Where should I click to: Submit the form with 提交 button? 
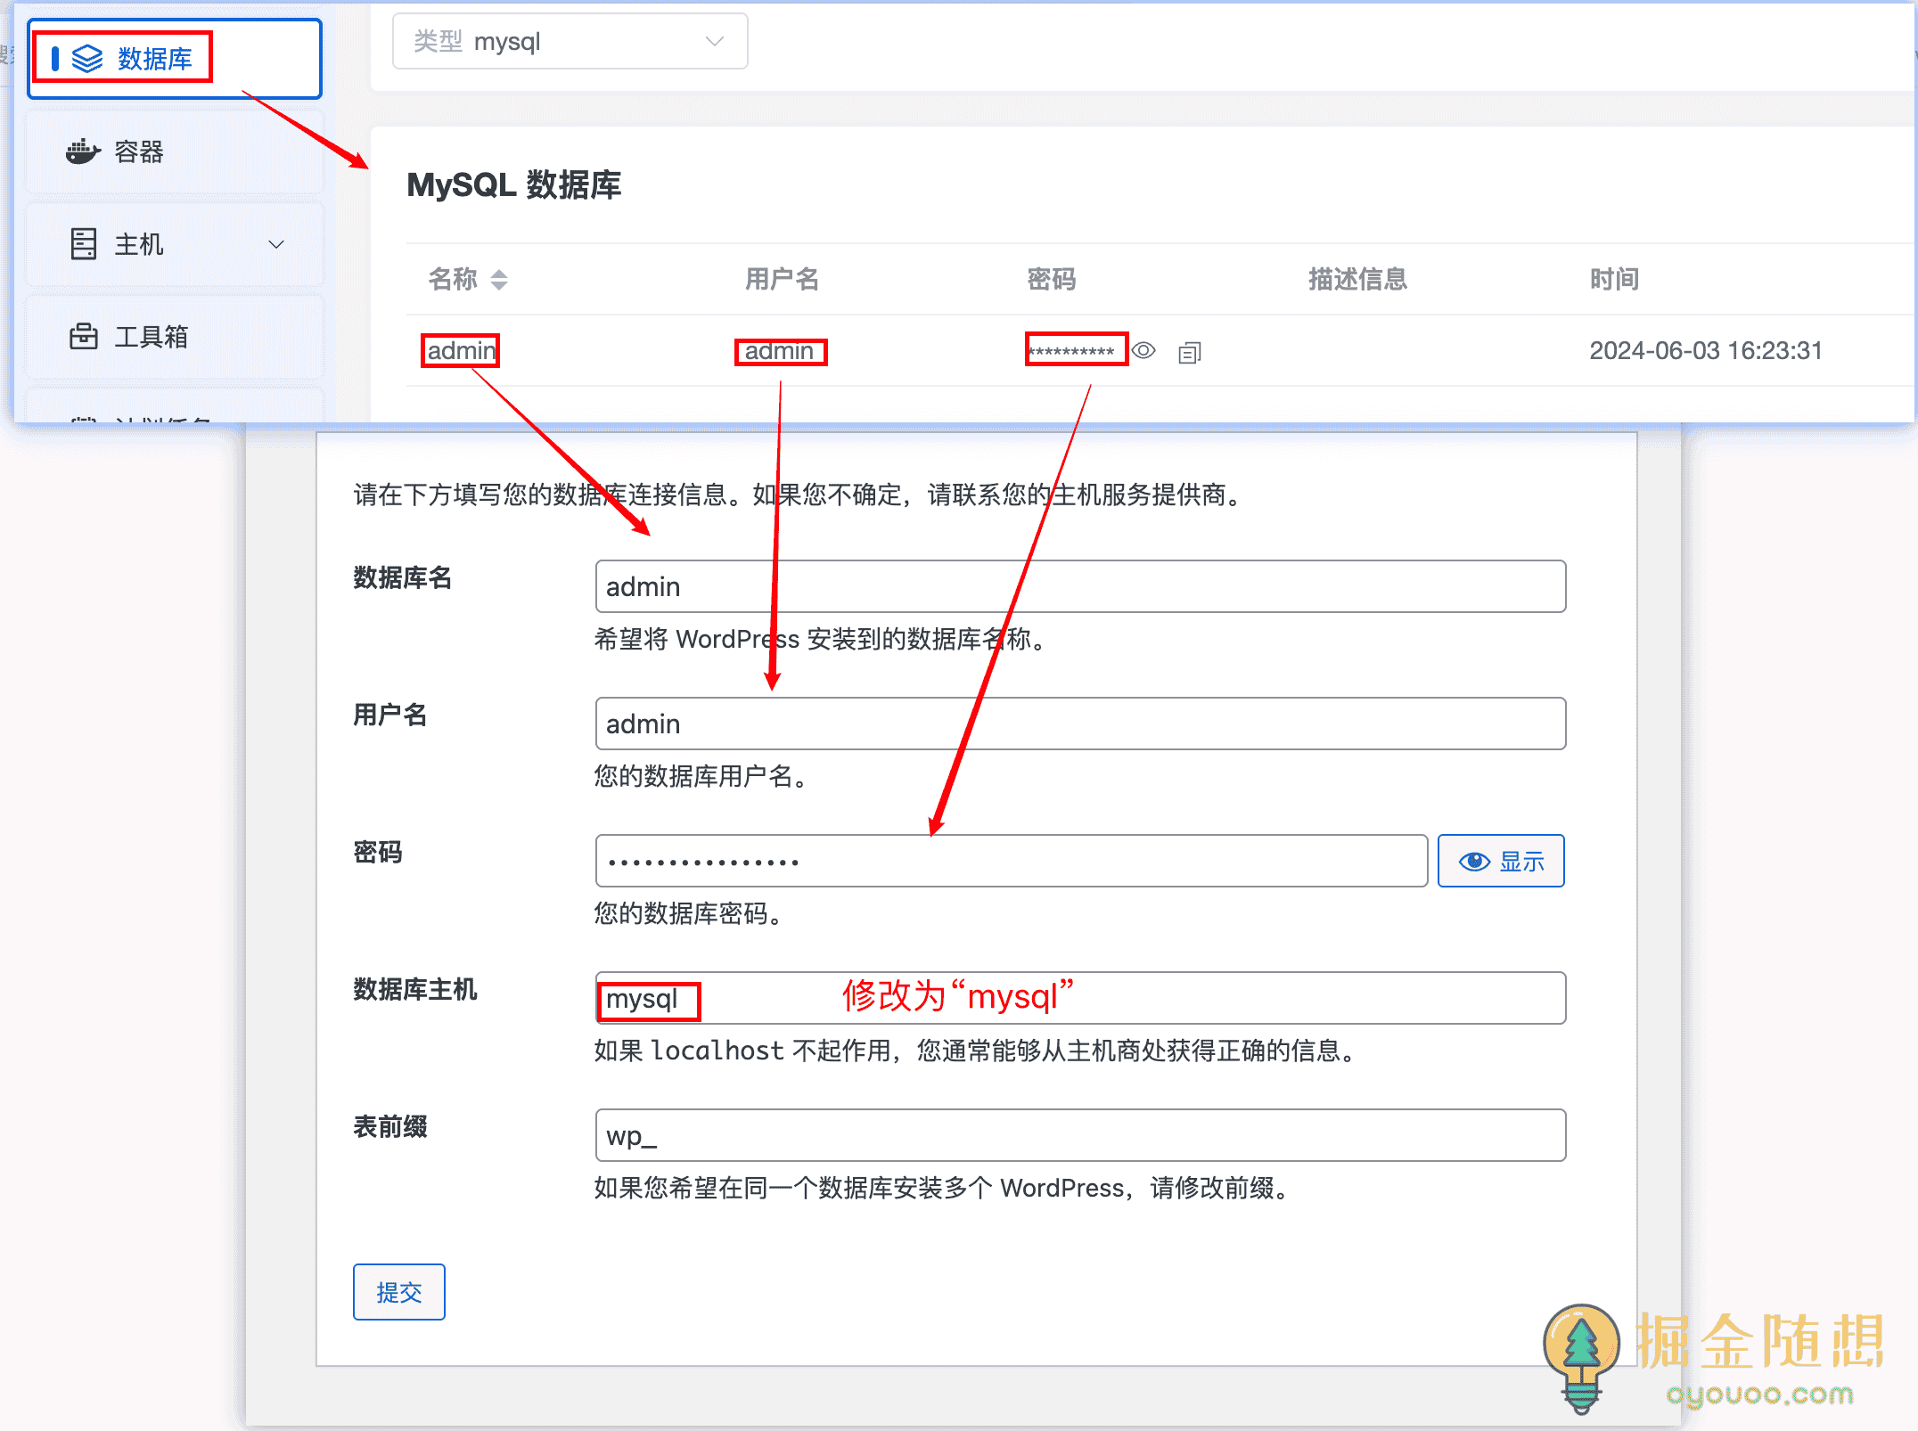399,1292
